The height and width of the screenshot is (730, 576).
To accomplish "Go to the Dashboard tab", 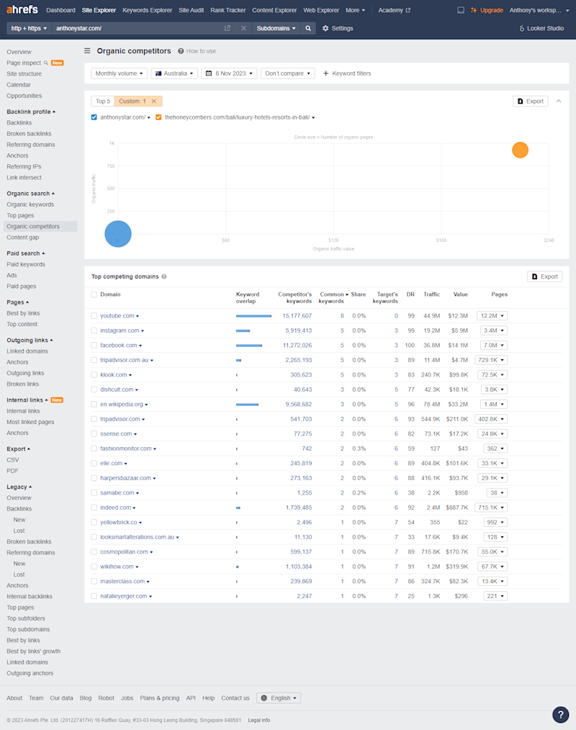I will click(60, 10).
